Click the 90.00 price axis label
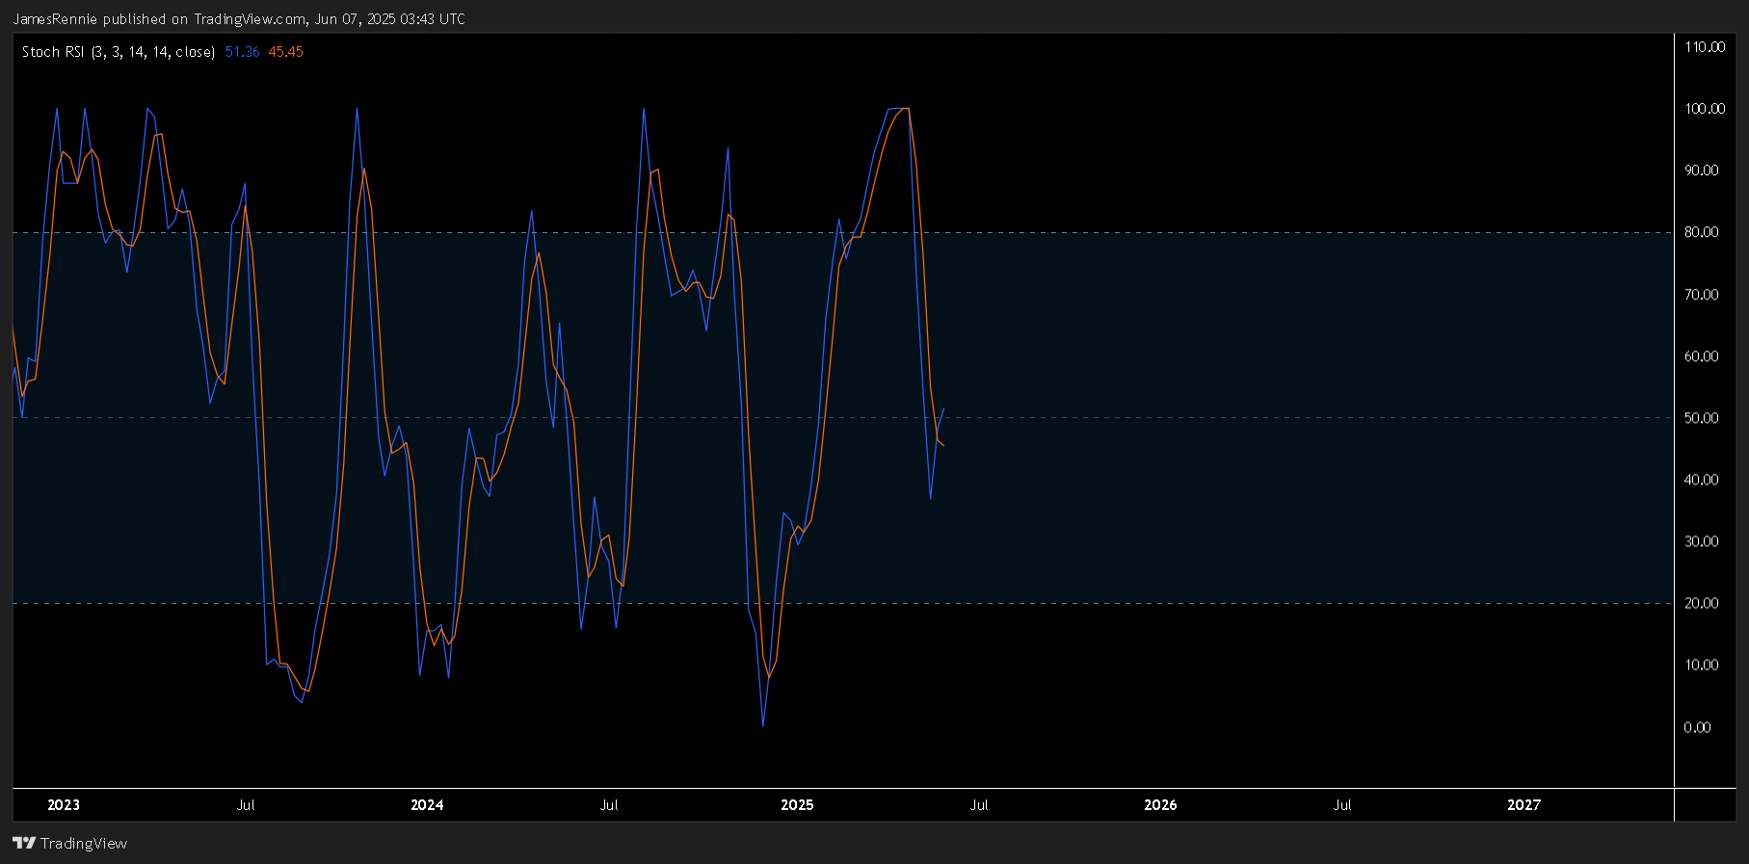Screen dimensions: 1749x864 coord(1701,170)
